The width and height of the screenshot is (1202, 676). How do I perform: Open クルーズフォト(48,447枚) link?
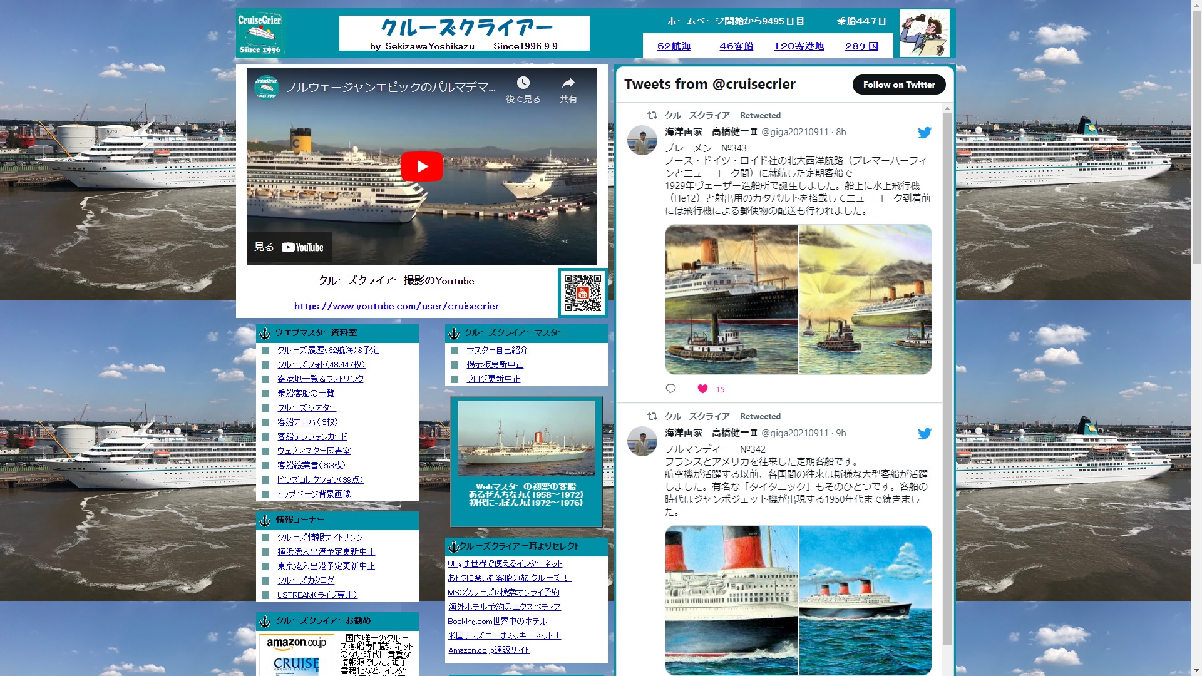(321, 364)
